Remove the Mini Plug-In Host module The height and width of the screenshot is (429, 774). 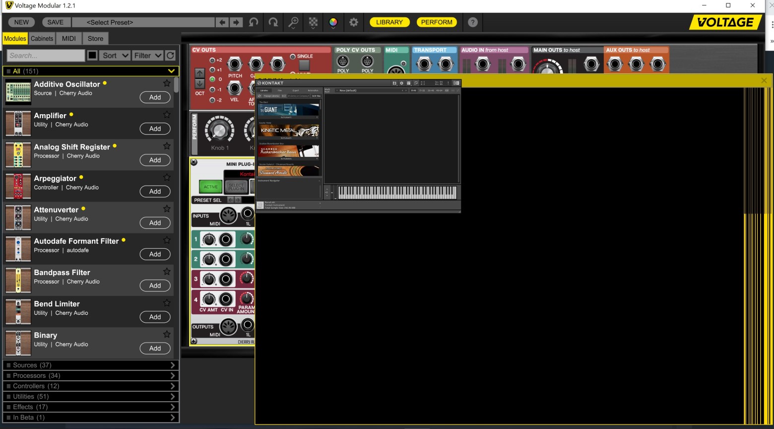tap(194, 162)
